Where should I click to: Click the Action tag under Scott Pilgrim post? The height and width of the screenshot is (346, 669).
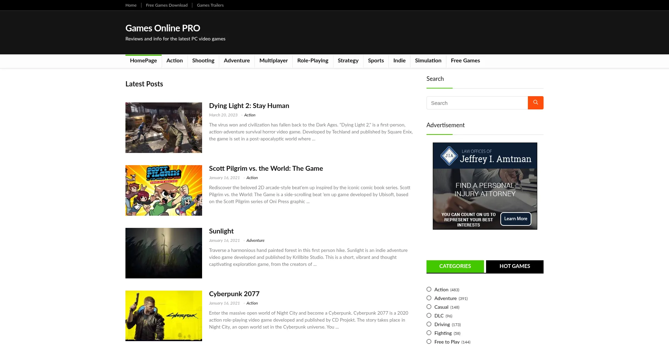(x=252, y=178)
